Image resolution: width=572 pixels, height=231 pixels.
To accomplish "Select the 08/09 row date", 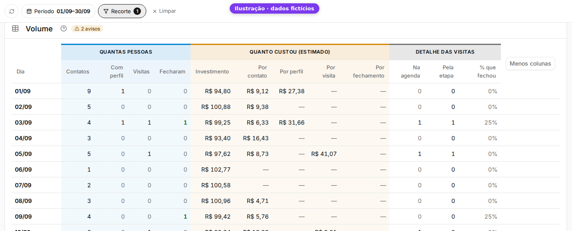I will (23, 201).
